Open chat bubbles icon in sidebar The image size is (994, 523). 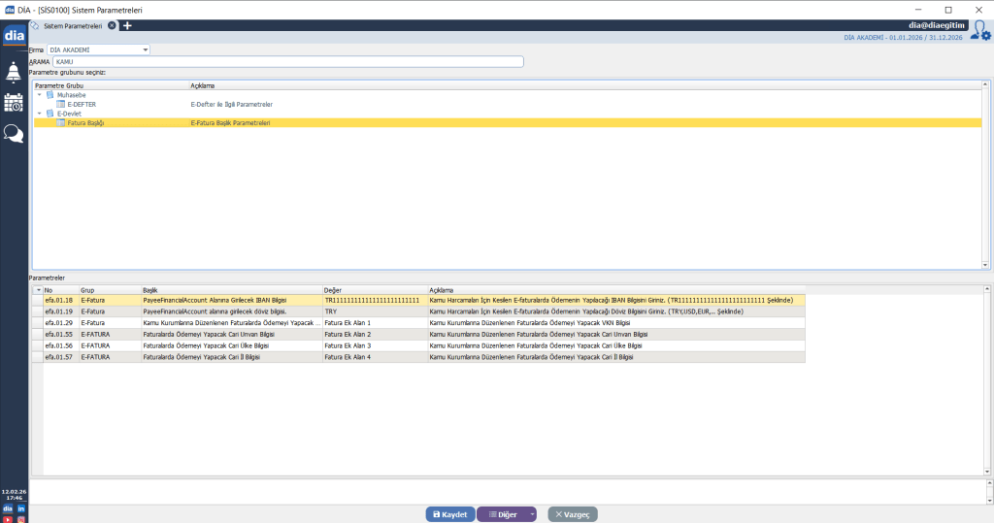click(14, 134)
